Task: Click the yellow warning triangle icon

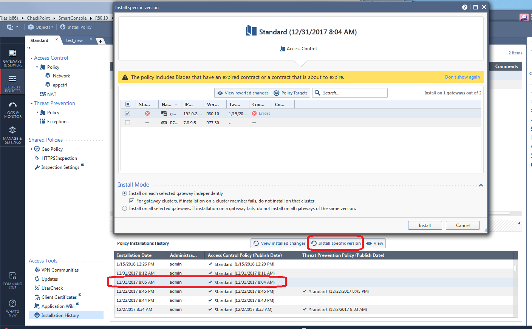Action: 125,77
